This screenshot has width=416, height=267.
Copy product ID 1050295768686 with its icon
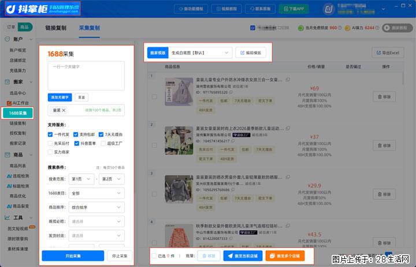click(x=233, y=190)
